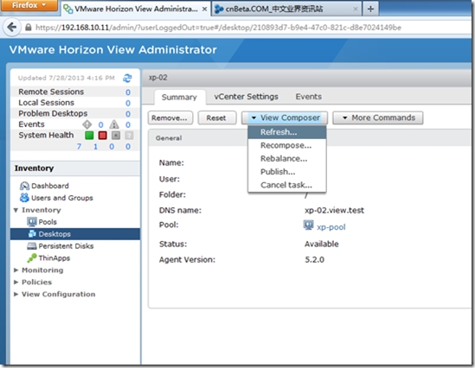The height and width of the screenshot is (368, 475).
Task: Click the System Health count 7
Action: pyautogui.click(x=79, y=147)
